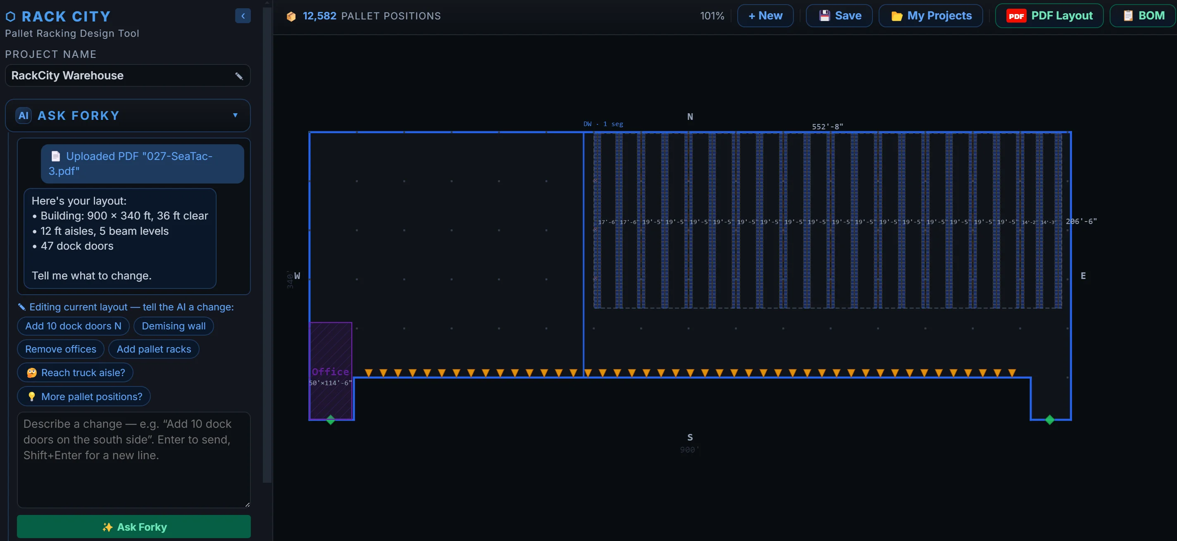Click the floppy disk save icon
1177x541 pixels.
click(825, 16)
